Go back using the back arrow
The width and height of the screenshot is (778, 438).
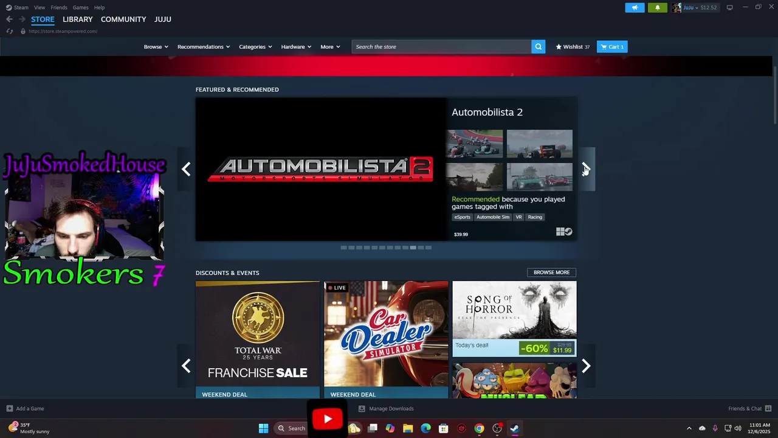[9, 19]
